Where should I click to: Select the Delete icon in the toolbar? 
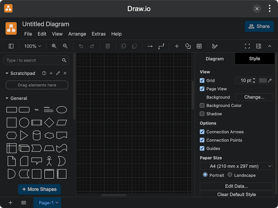pos(107,46)
